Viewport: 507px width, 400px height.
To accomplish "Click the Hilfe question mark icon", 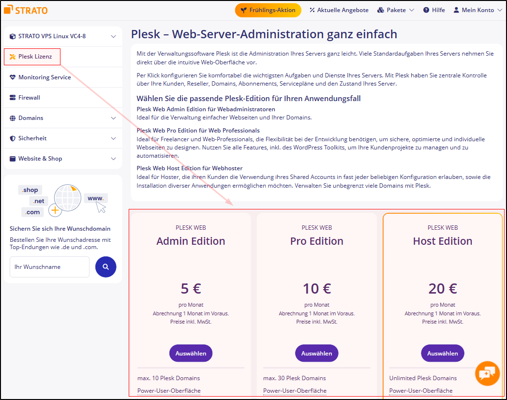I will point(426,10).
